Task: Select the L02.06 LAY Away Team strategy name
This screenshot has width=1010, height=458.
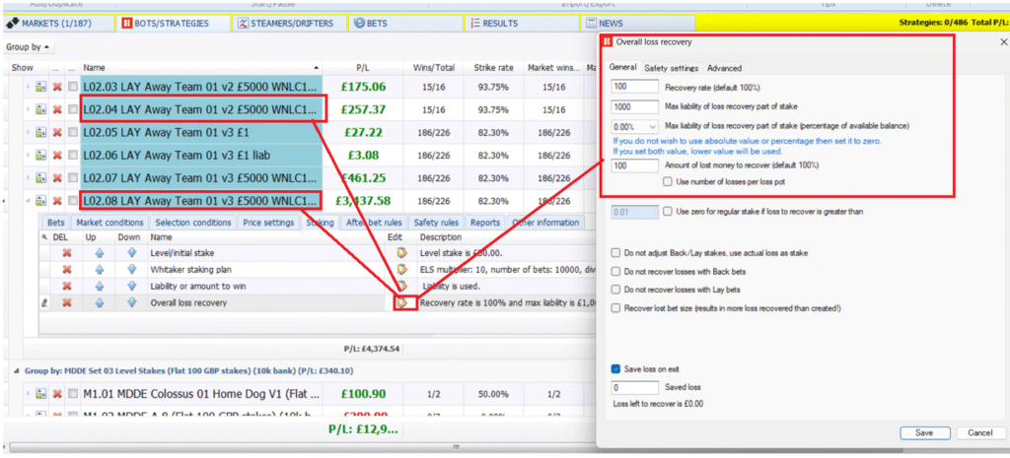Action: tap(201, 155)
